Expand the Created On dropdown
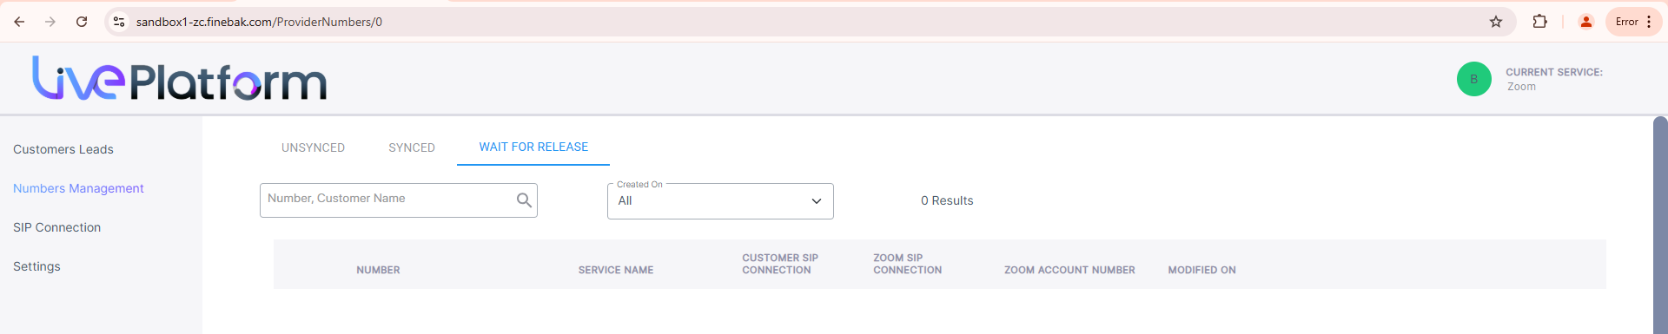1668x334 pixels. click(720, 201)
